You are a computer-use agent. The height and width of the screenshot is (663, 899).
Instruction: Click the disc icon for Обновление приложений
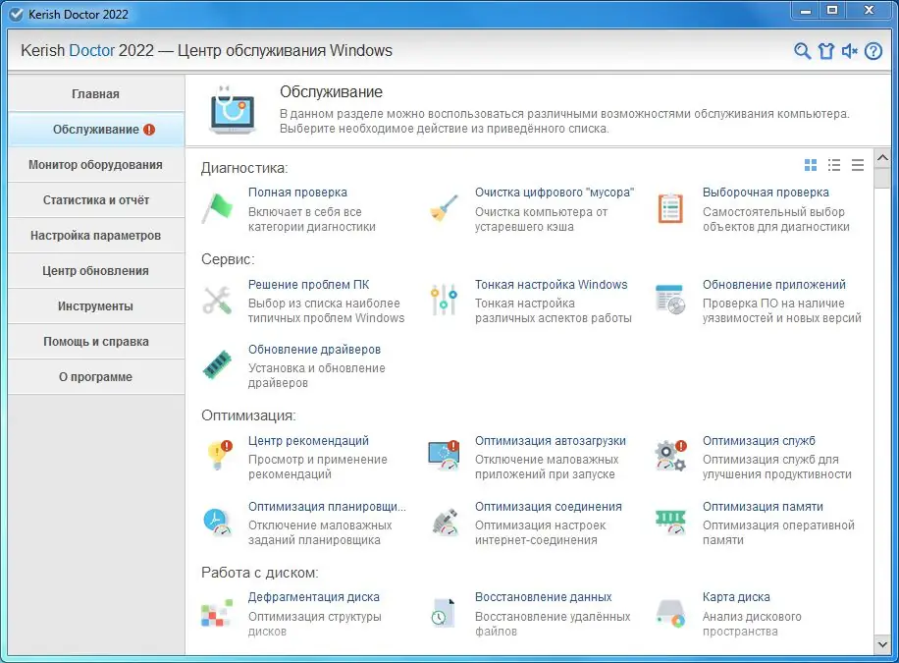tap(670, 300)
